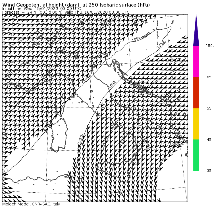The height and width of the screenshot is (208, 216).
Task: Click the 'Forecast + 24 h' validity line
Action: pos(66,12)
